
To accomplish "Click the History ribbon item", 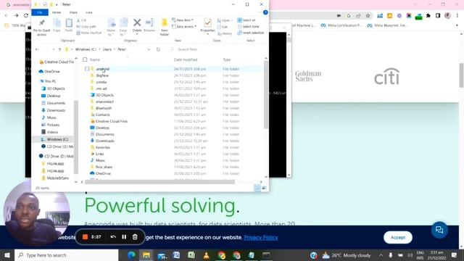I will [225, 33].
